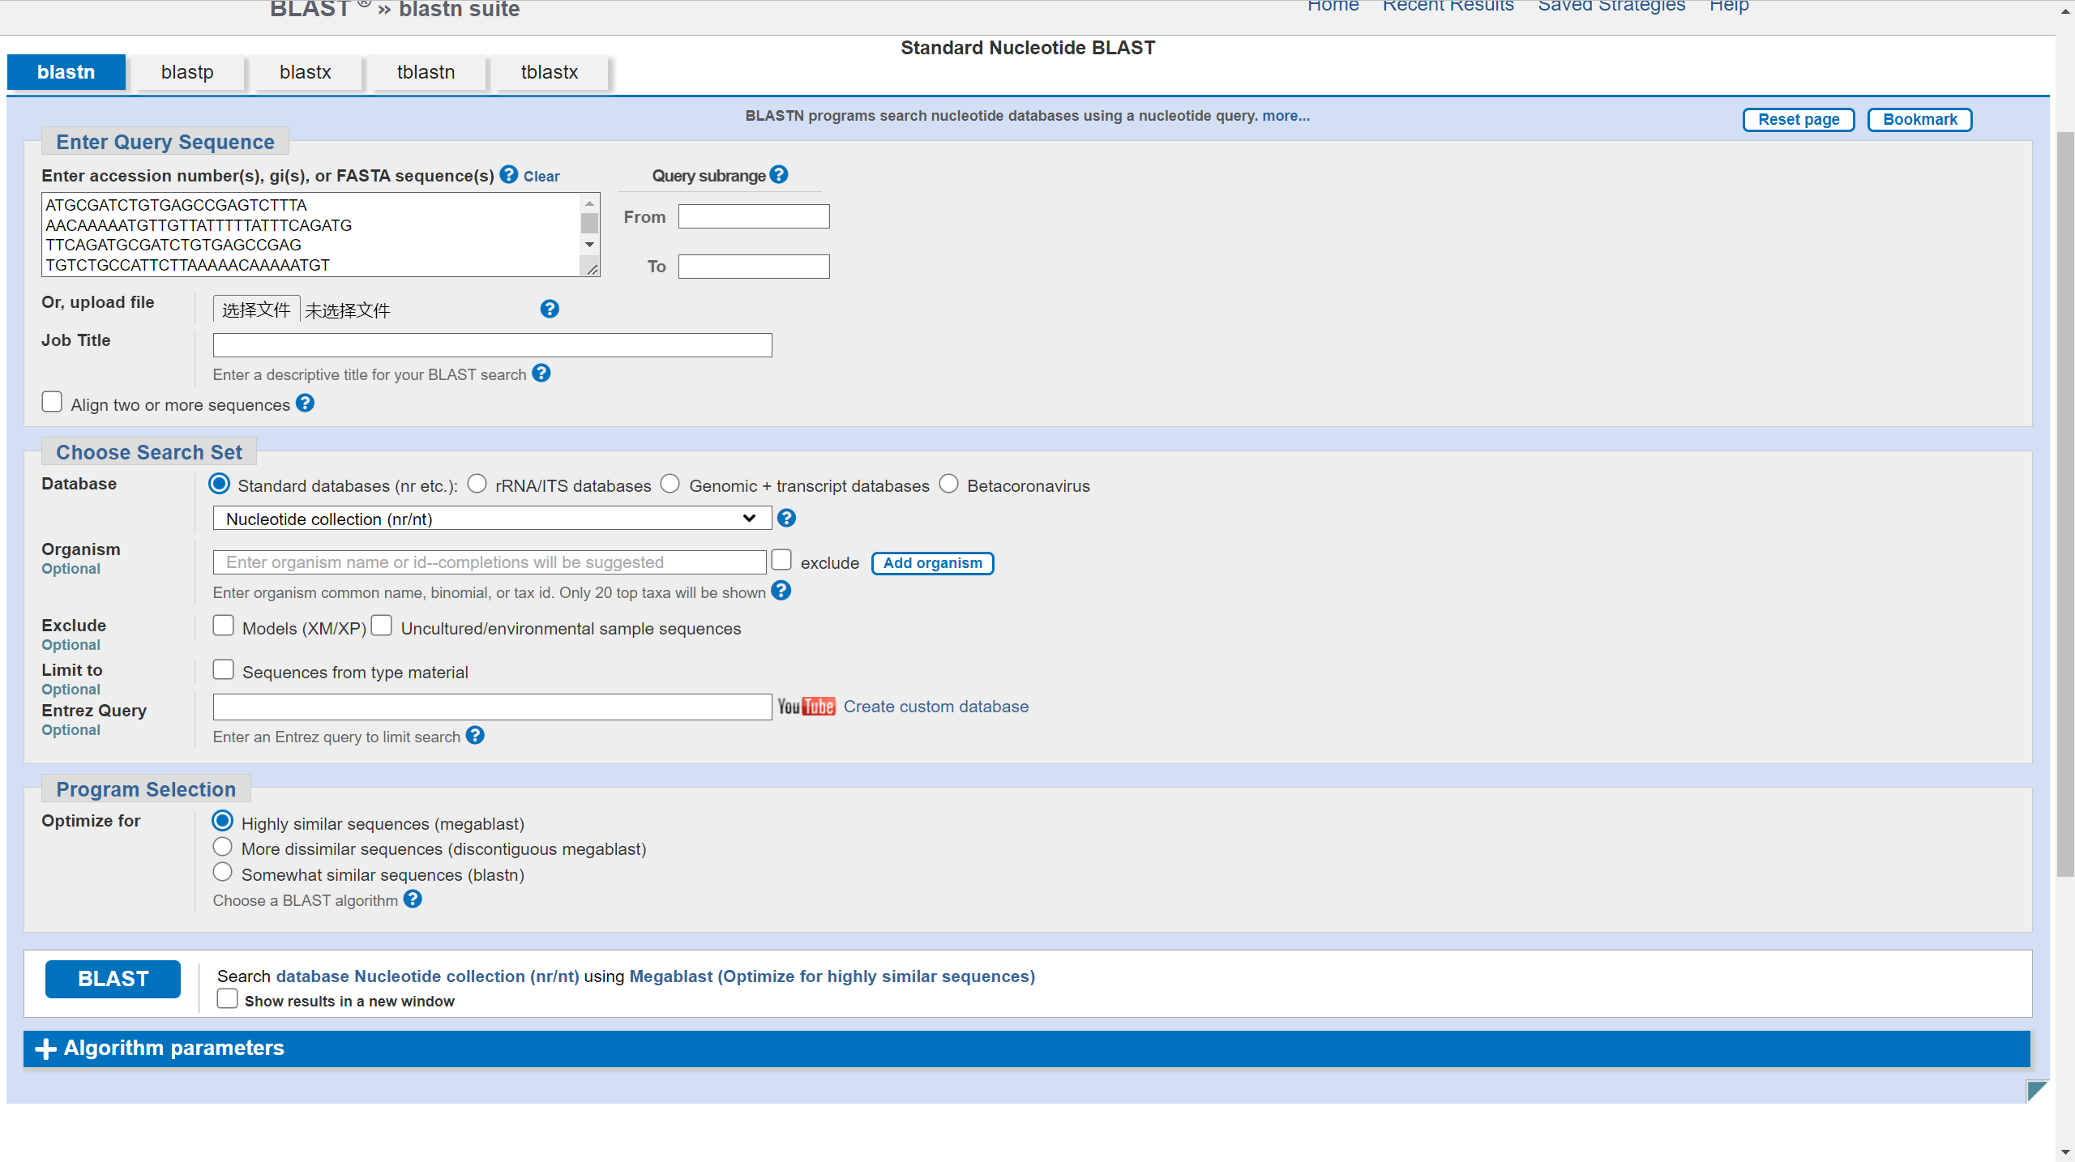Open the Nucleotide collection database dropdown
The width and height of the screenshot is (2075, 1162).
click(x=491, y=519)
